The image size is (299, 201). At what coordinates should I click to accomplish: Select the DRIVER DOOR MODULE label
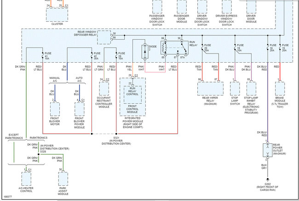pyautogui.click(x=251, y=19)
